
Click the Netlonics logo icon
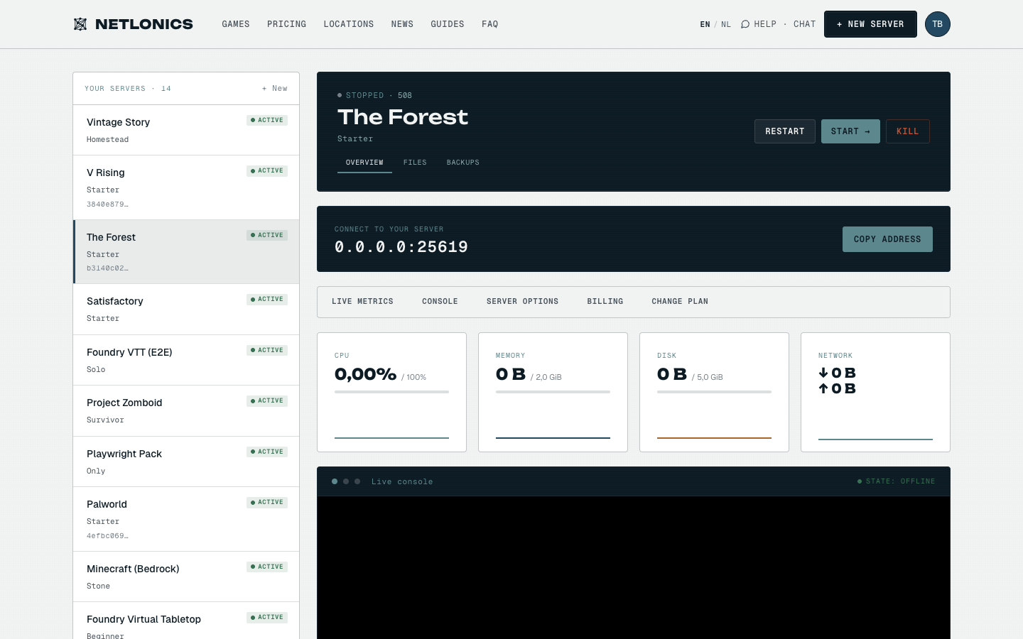click(80, 24)
